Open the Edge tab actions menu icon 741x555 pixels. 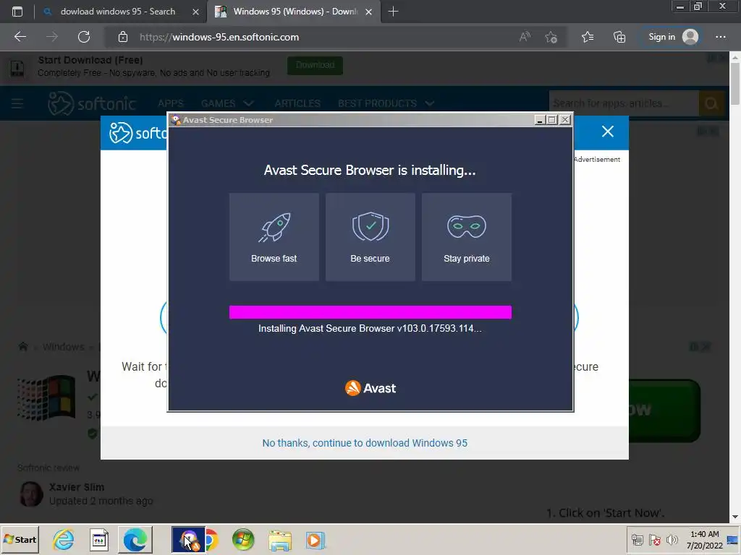[x=17, y=12]
